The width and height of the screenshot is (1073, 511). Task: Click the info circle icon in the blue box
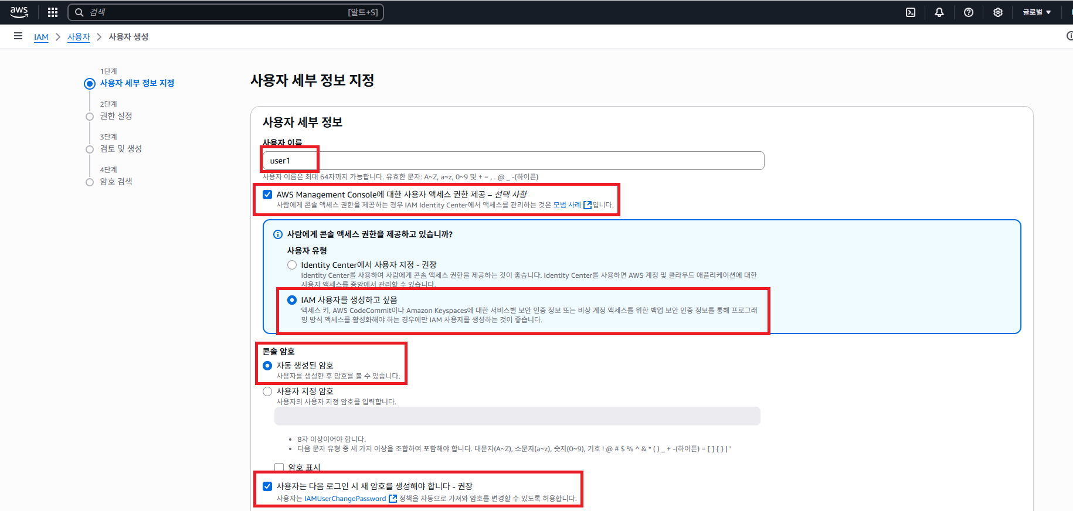[x=278, y=234]
